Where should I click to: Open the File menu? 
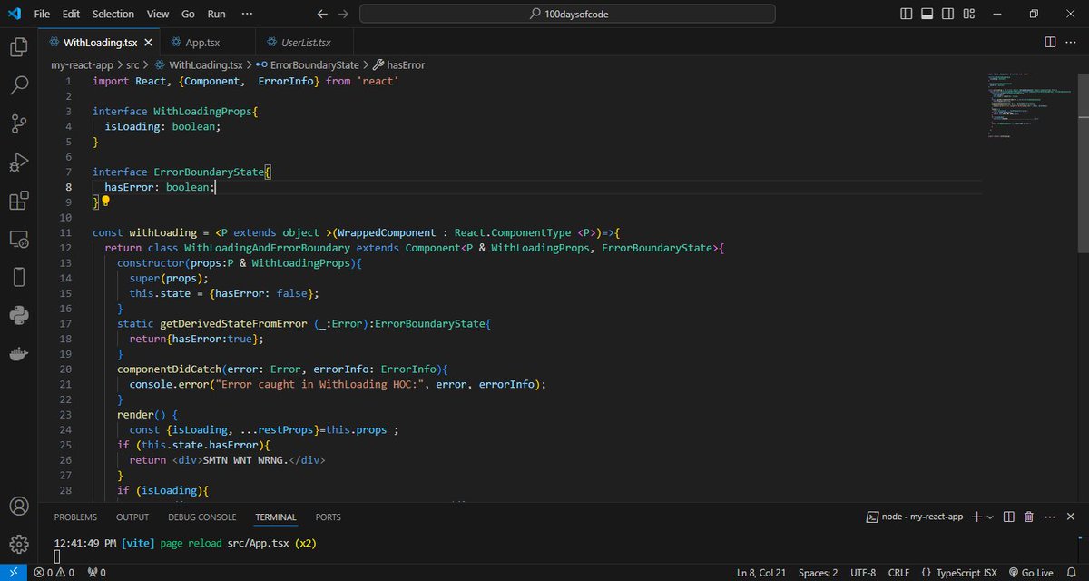[42, 14]
